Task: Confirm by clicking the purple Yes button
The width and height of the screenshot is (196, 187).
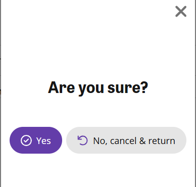Action: point(36,140)
